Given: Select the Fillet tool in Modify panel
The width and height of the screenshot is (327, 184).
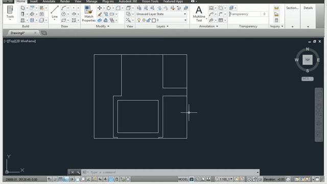Looking at the screenshot, I should pyautogui.click(x=118, y=8).
